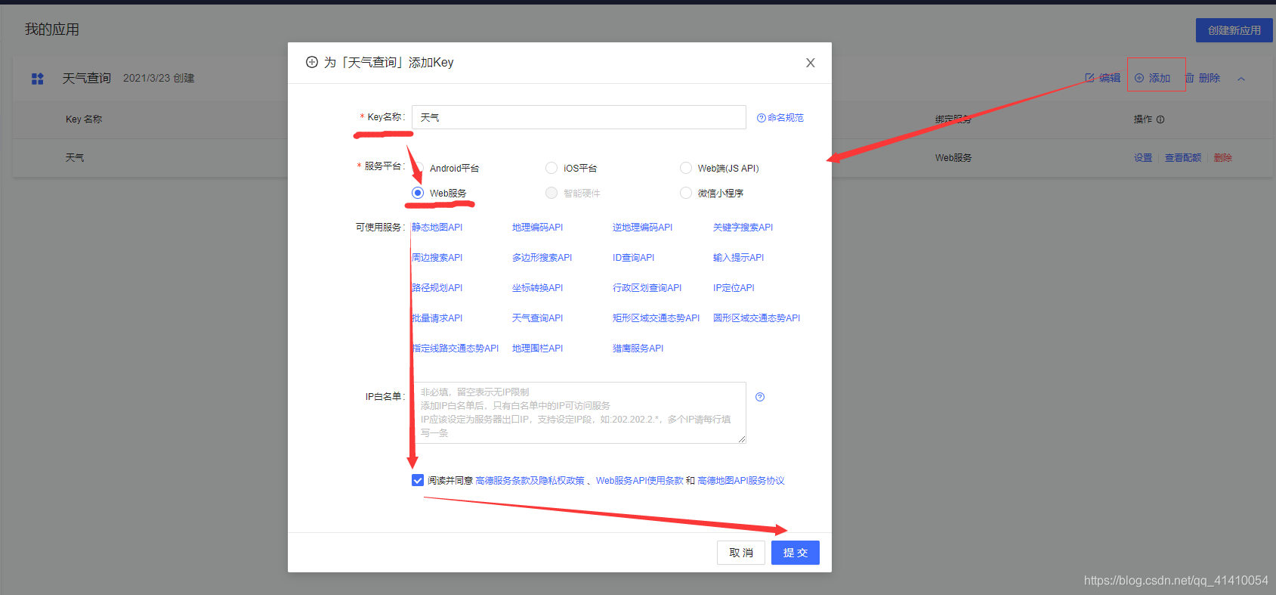The height and width of the screenshot is (595, 1276).
Task: Open the 行政区划查询API link
Action: pyautogui.click(x=647, y=288)
